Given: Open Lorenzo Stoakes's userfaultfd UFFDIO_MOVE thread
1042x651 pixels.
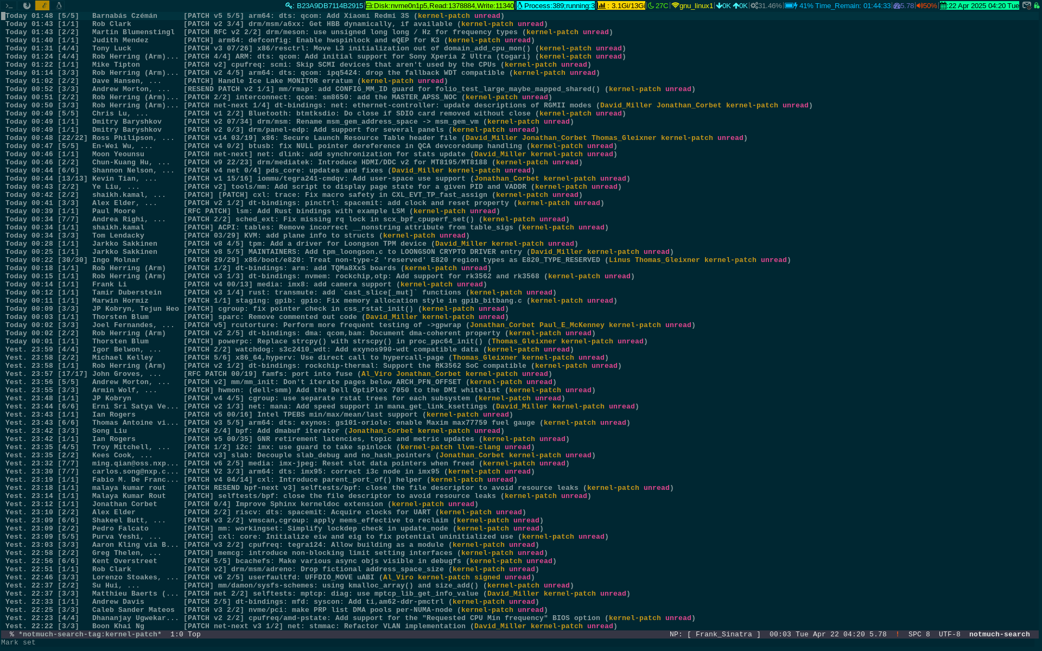Looking at the screenshot, I should point(521,577).
